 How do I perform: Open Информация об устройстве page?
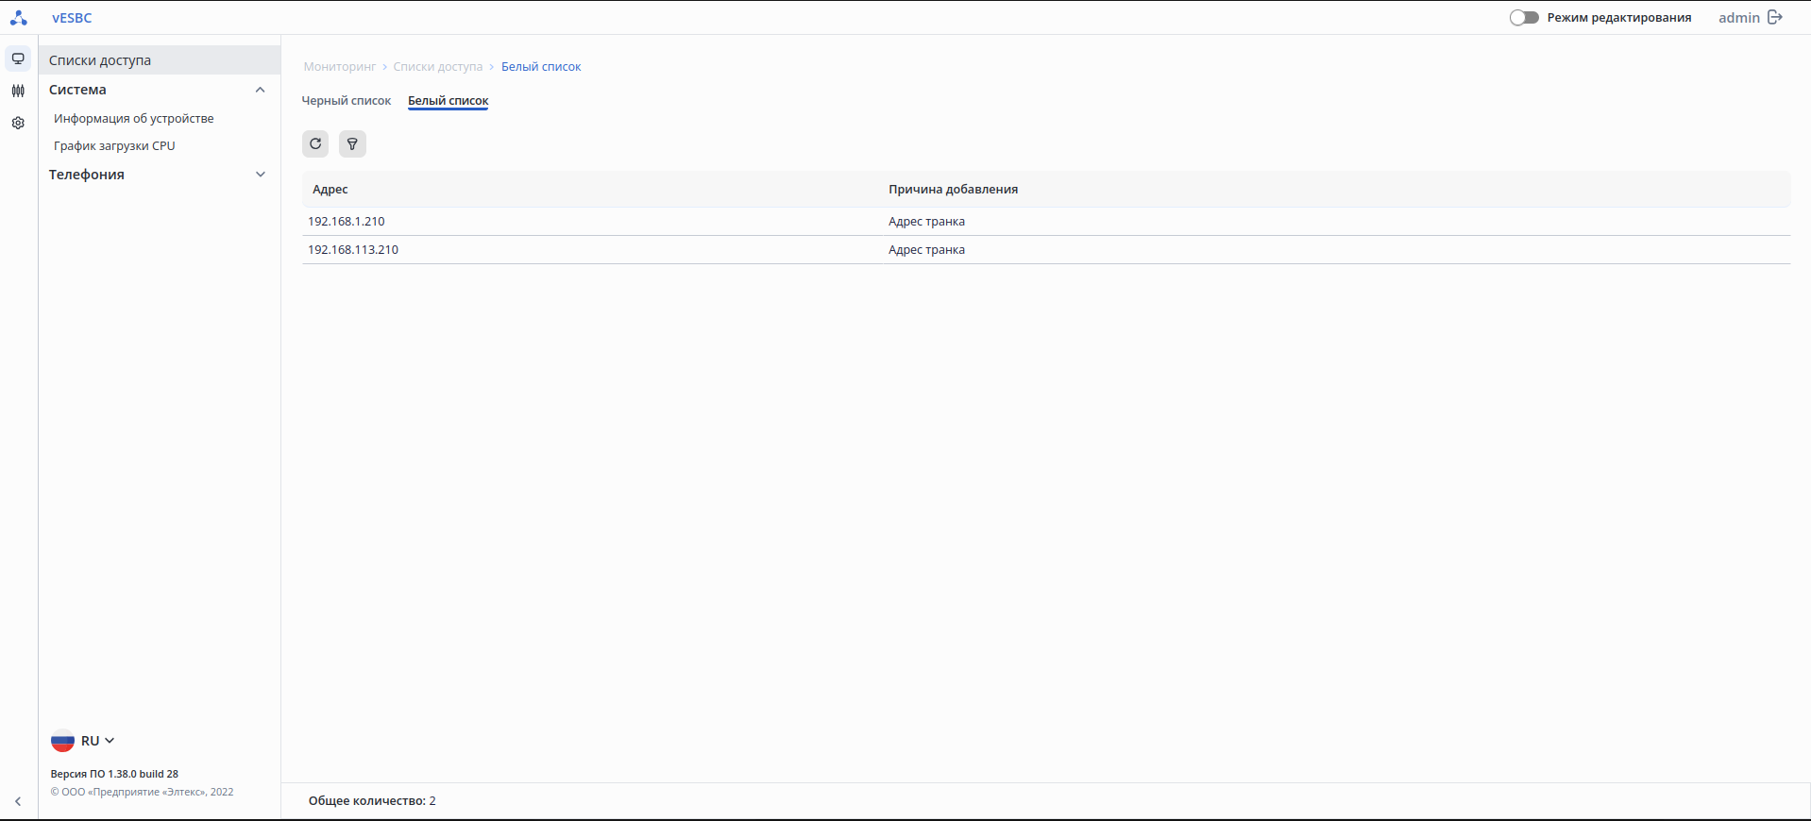click(133, 118)
